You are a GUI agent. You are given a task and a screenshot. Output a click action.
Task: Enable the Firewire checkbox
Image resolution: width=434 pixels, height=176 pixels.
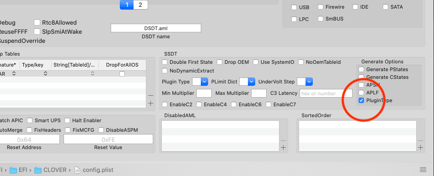[321, 7]
